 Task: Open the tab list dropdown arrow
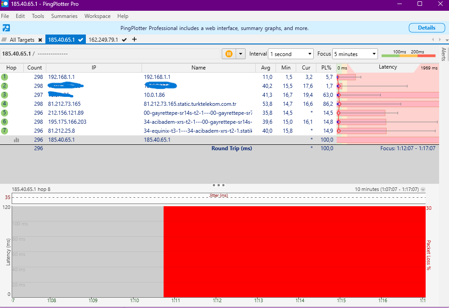click(447, 40)
